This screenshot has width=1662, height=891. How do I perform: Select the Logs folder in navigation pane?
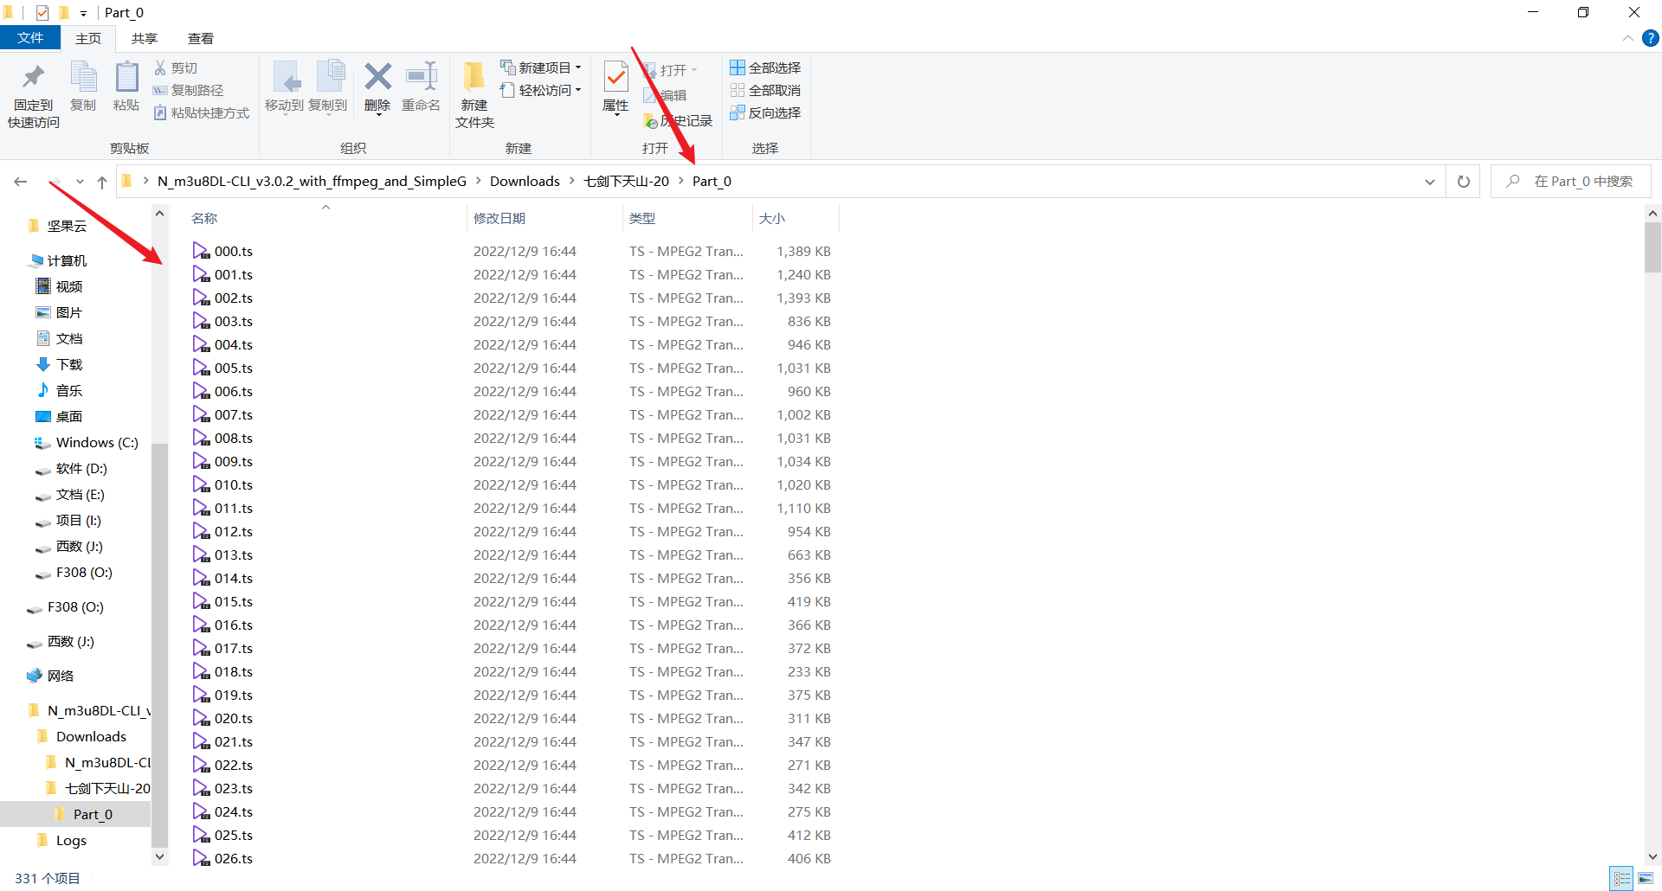click(71, 840)
